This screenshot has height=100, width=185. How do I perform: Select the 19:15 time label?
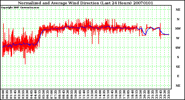pos(136,94)
